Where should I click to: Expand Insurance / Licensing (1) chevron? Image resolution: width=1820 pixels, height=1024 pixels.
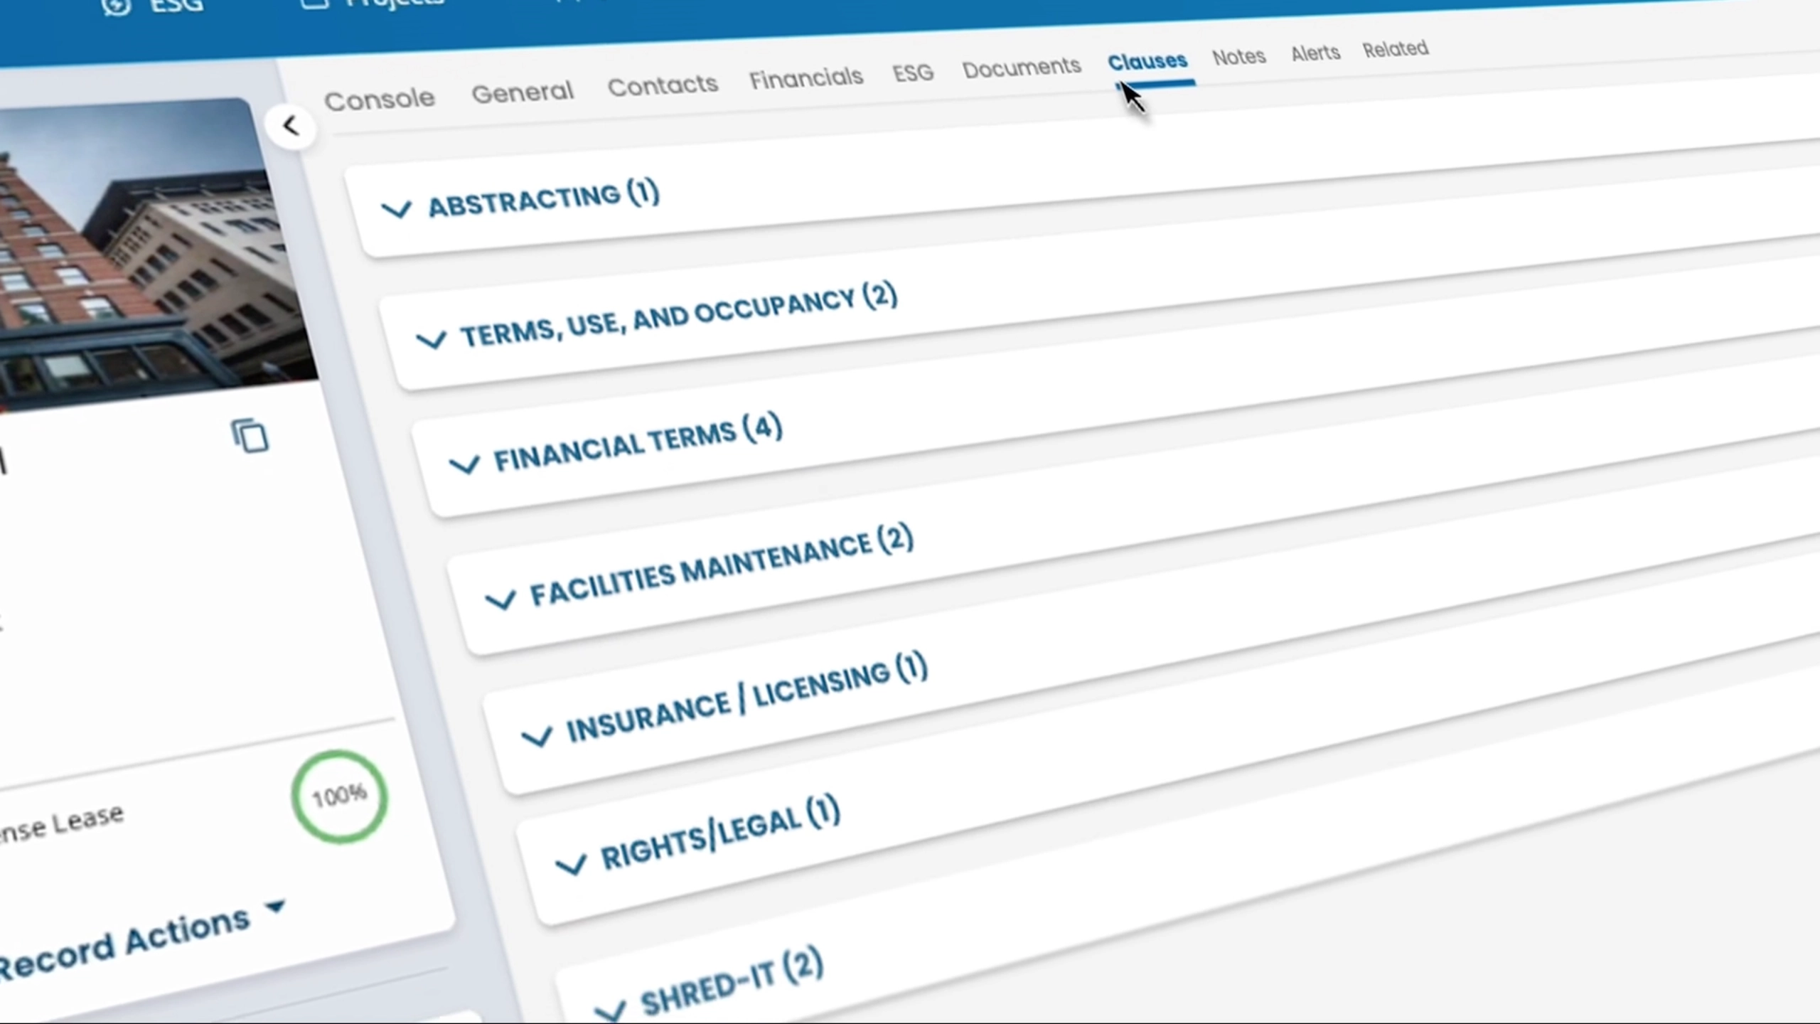pos(536,737)
